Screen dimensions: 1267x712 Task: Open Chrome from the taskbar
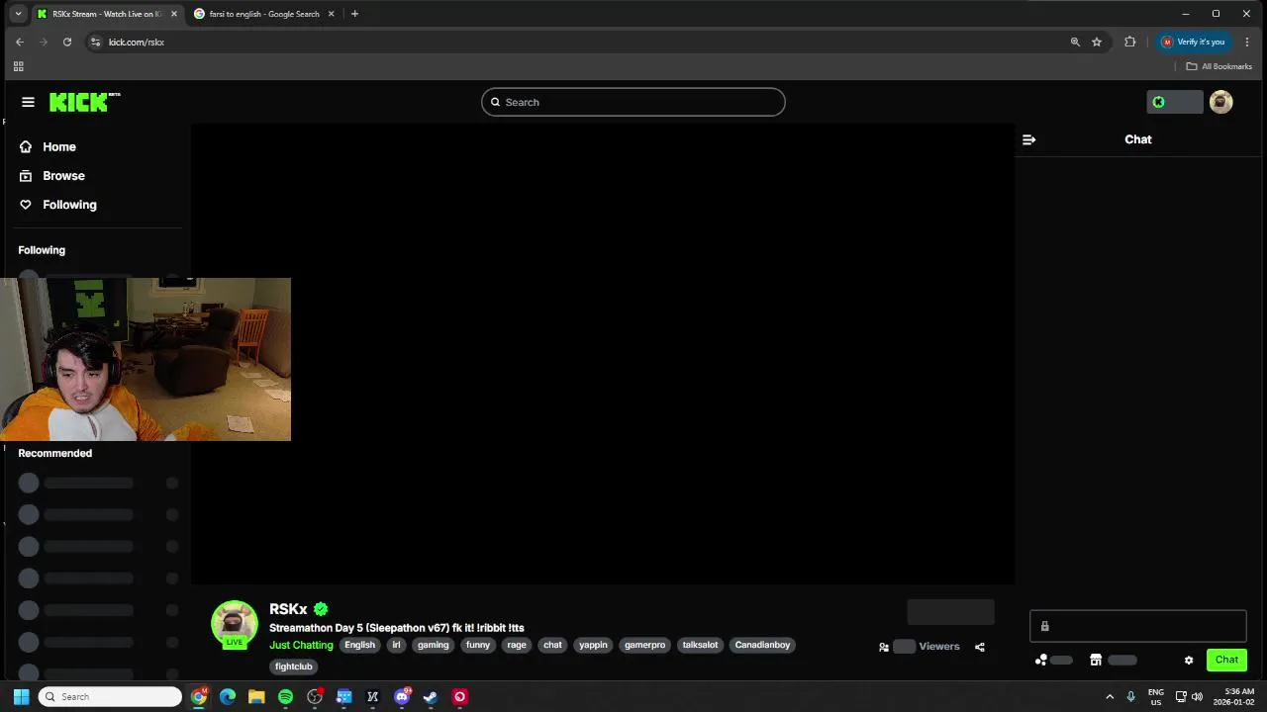pyautogui.click(x=199, y=697)
